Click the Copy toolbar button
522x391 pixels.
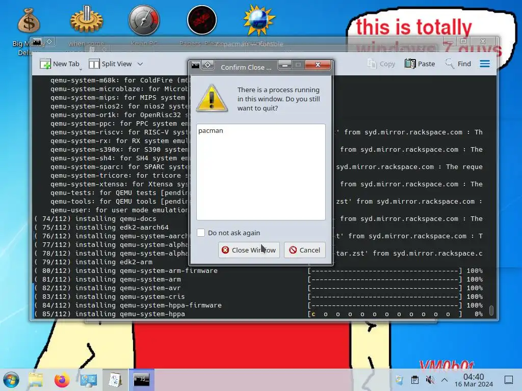click(x=381, y=64)
